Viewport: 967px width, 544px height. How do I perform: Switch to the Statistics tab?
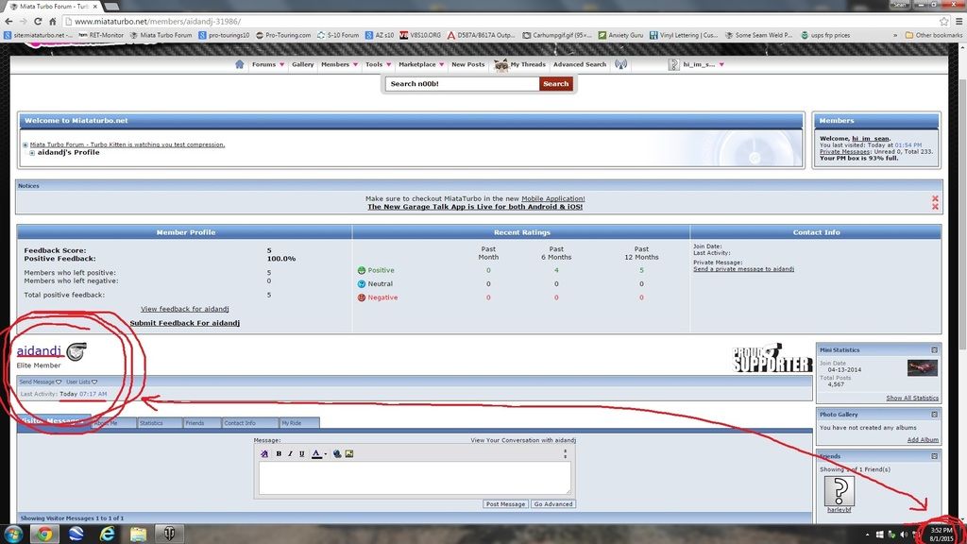tap(160, 423)
